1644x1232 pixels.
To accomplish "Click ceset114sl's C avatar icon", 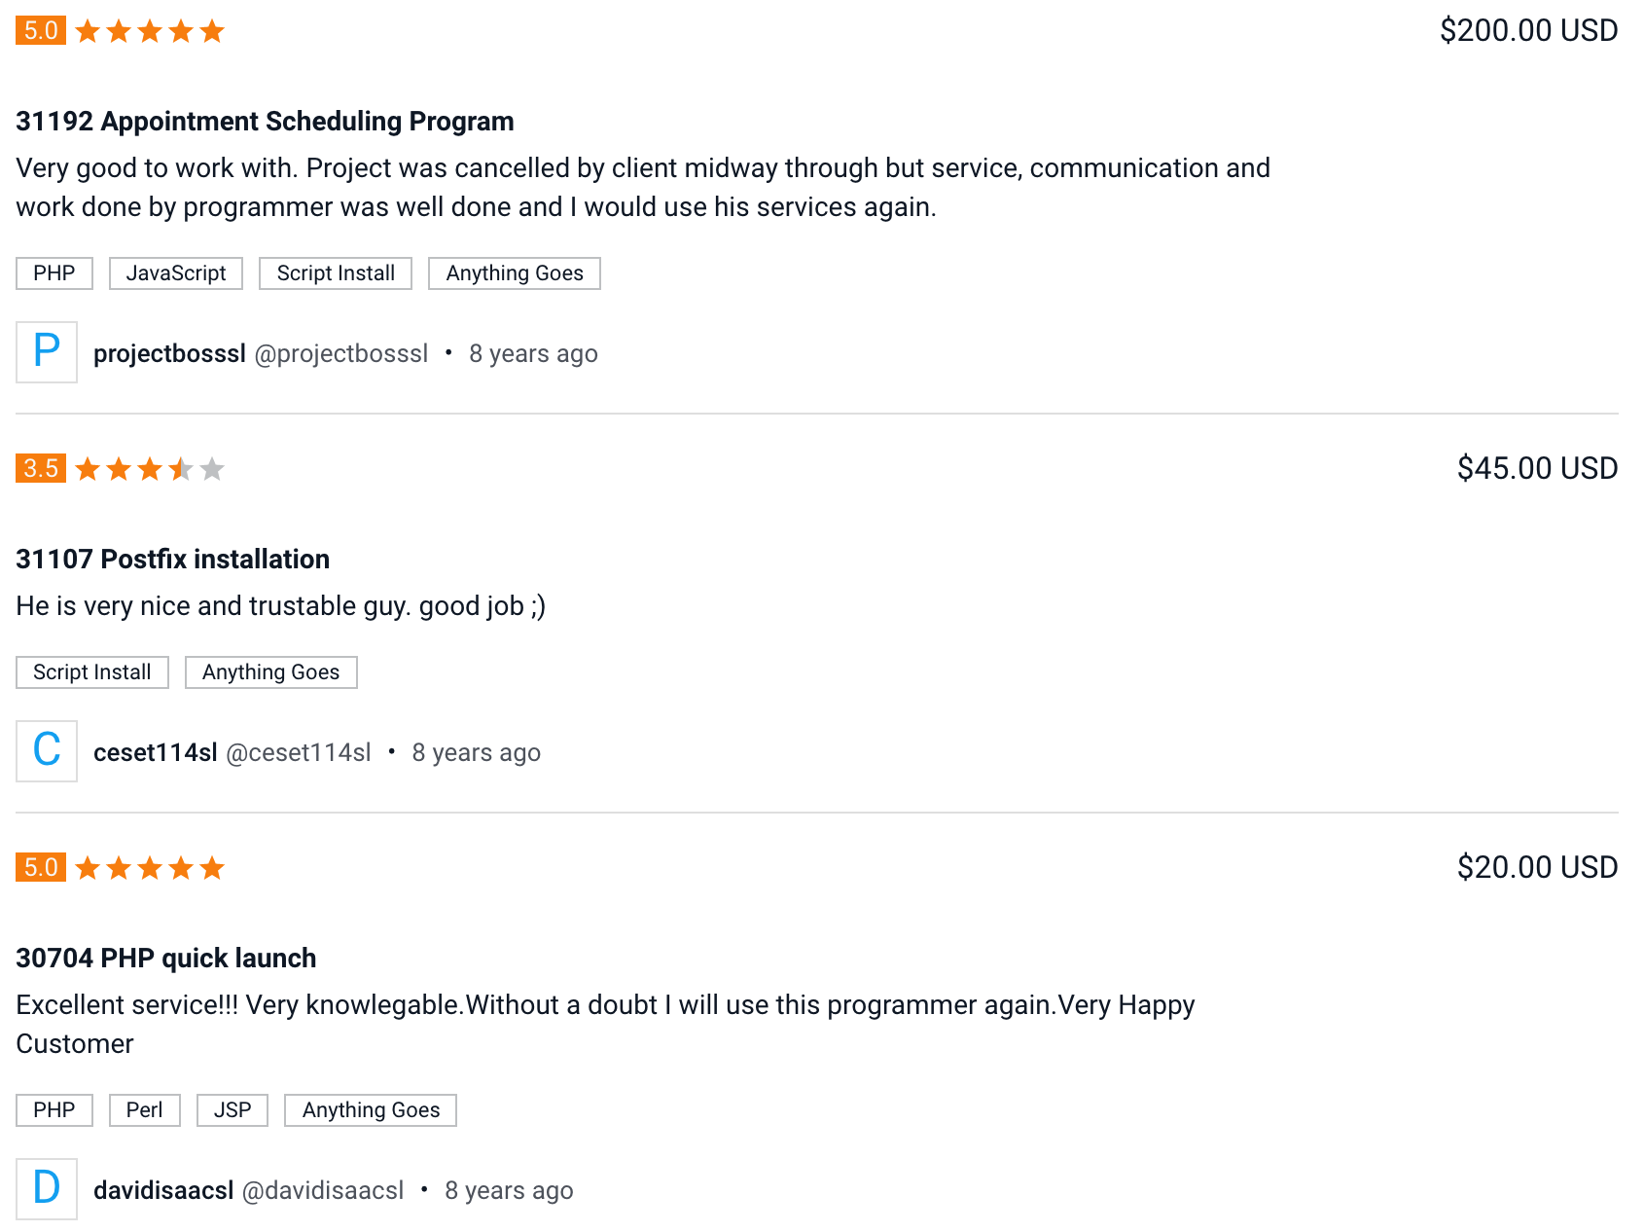I will coord(47,751).
